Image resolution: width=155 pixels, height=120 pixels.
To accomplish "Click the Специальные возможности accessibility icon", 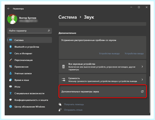I will [x=11, y=93].
